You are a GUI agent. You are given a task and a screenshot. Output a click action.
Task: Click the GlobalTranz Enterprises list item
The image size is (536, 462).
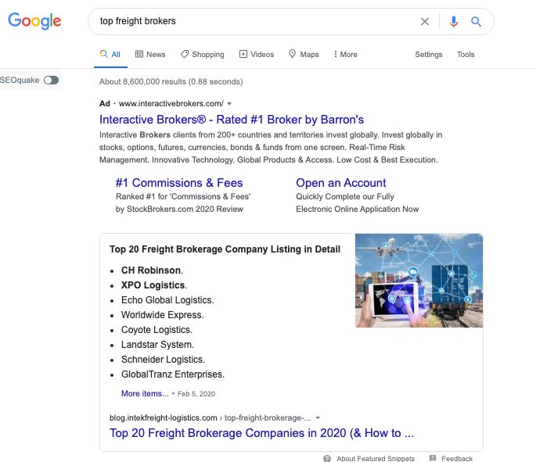click(x=173, y=374)
